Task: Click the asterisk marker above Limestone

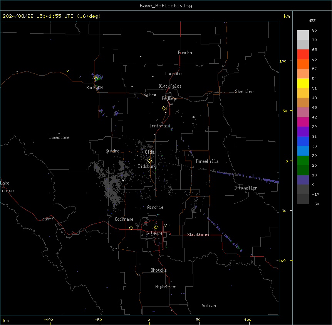Action: pyautogui.click(x=59, y=134)
